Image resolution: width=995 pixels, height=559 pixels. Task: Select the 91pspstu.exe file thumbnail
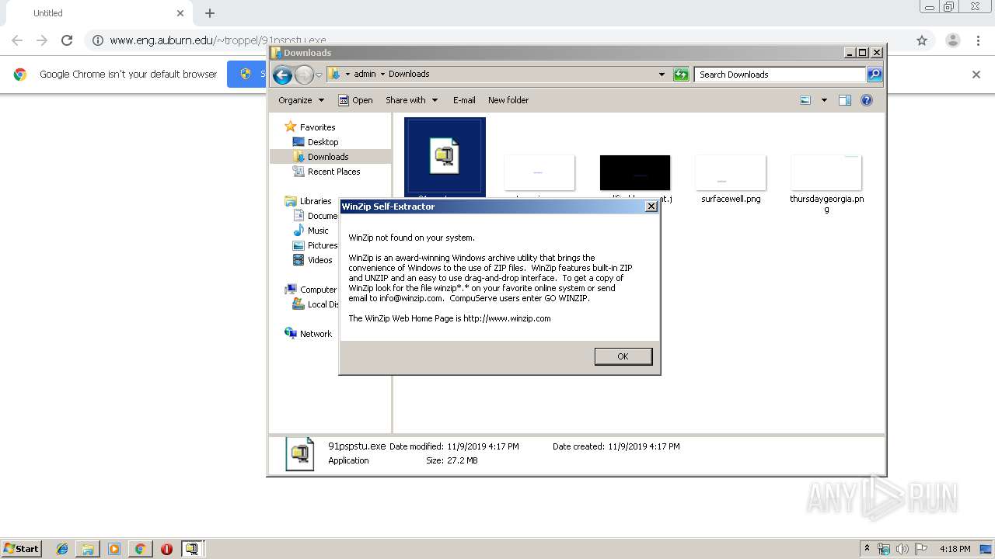point(445,156)
